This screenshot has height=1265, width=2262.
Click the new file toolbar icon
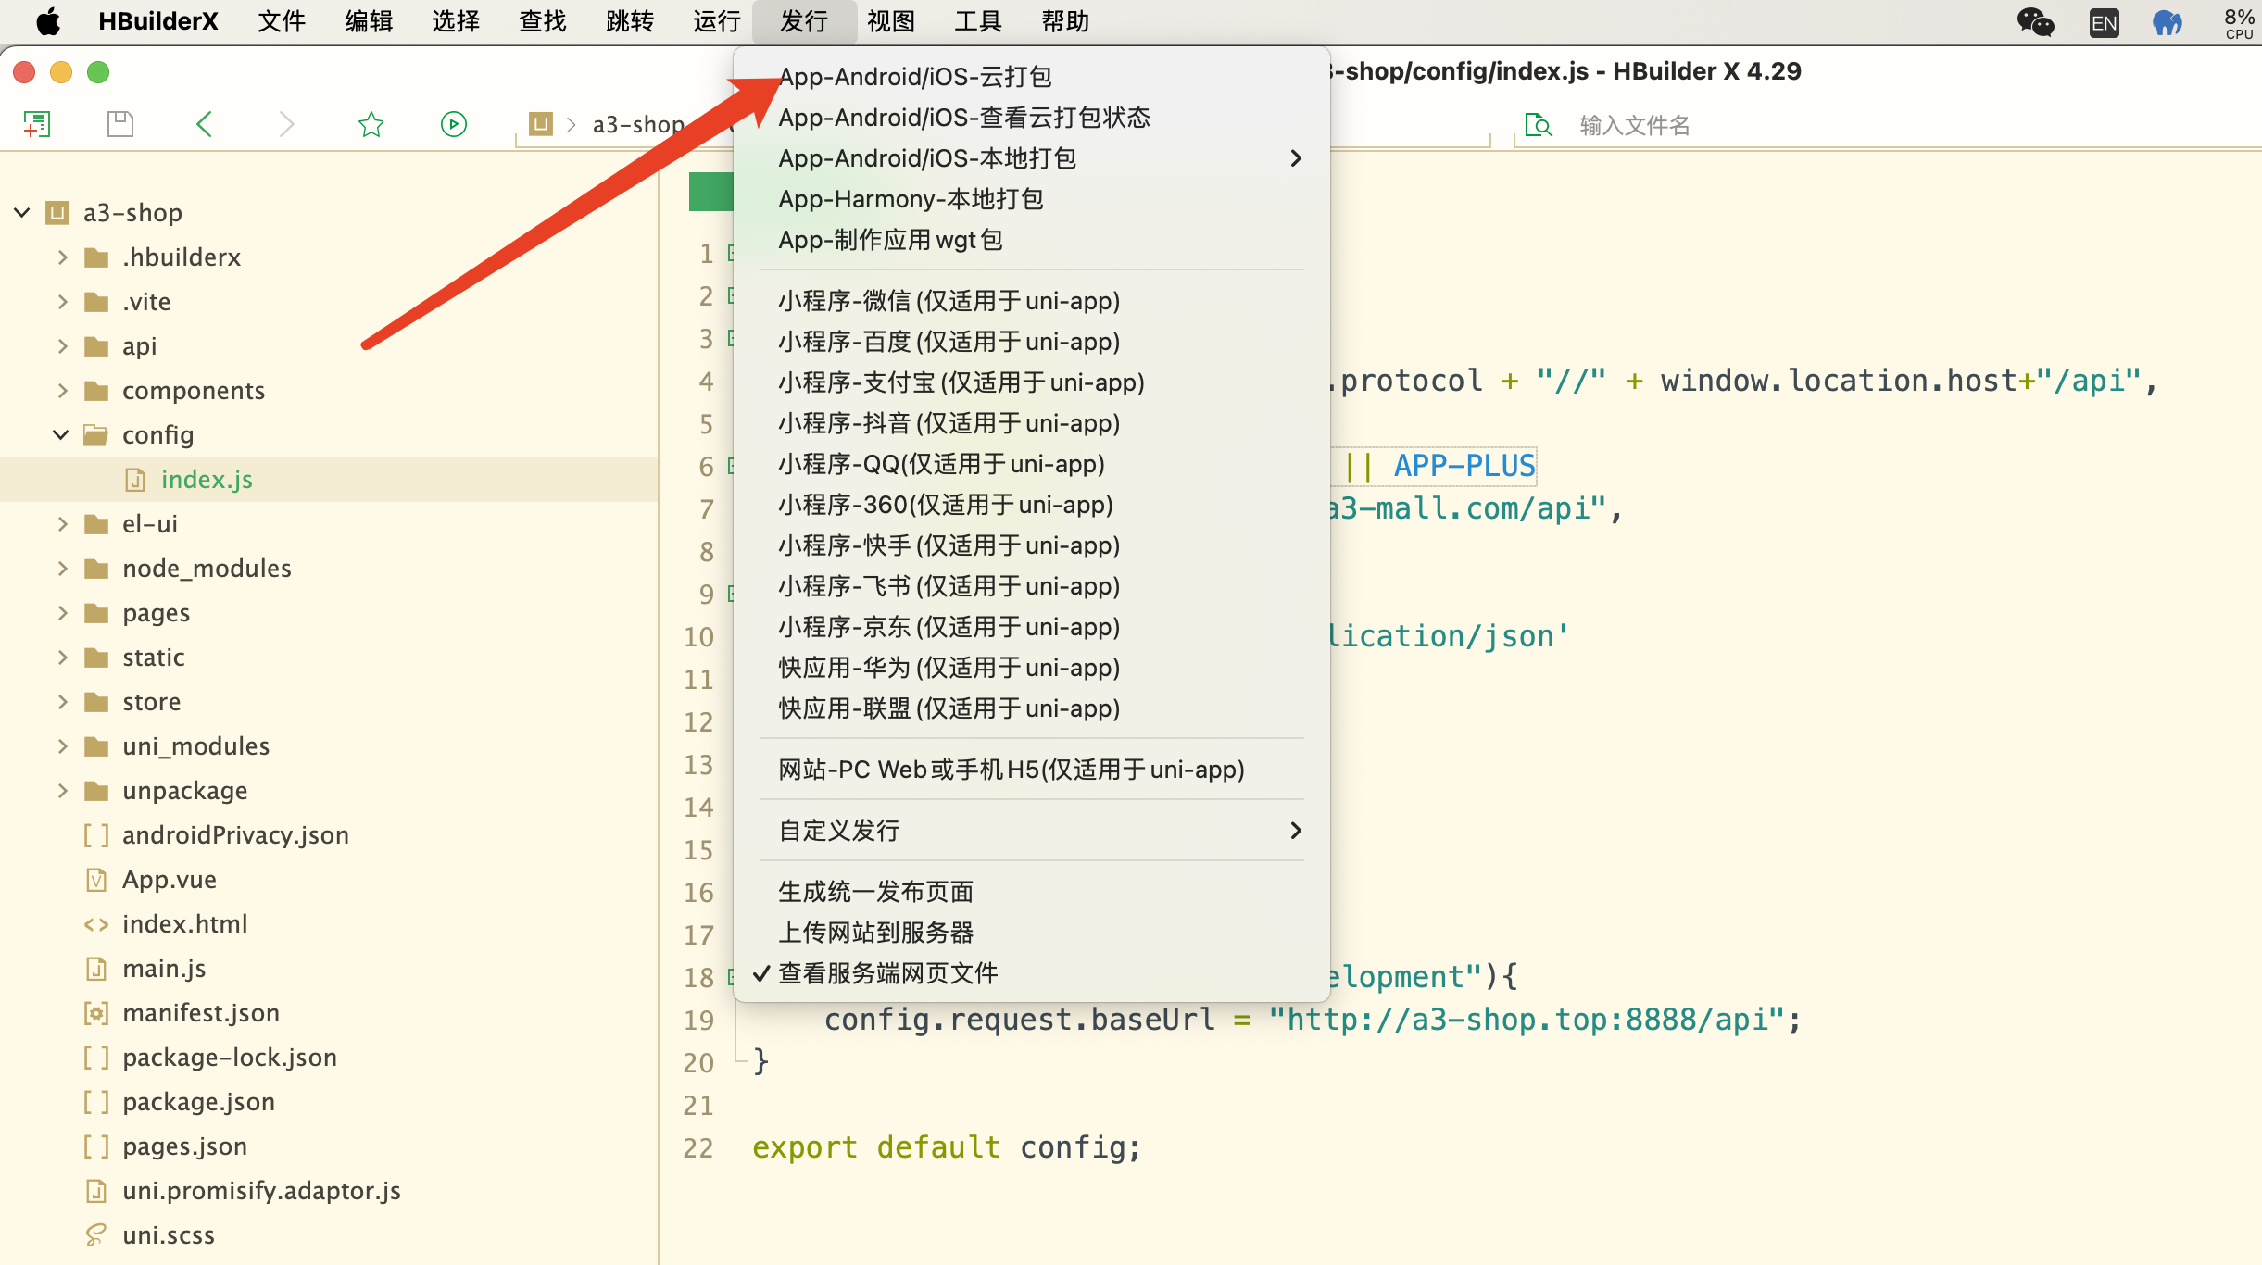click(x=36, y=123)
